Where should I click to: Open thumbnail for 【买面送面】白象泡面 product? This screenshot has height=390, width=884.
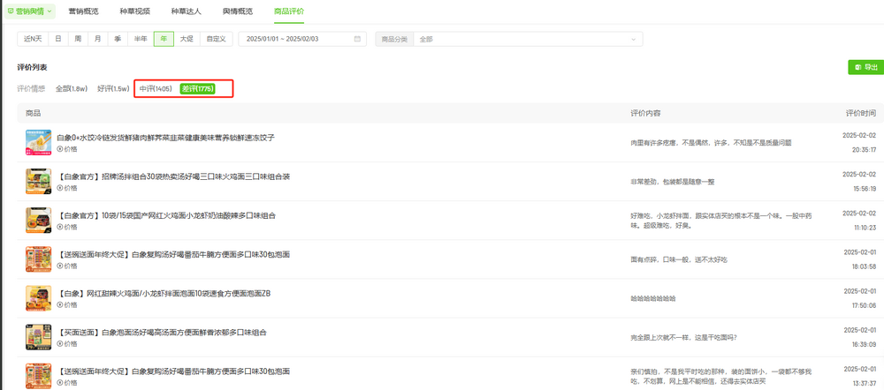38,337
